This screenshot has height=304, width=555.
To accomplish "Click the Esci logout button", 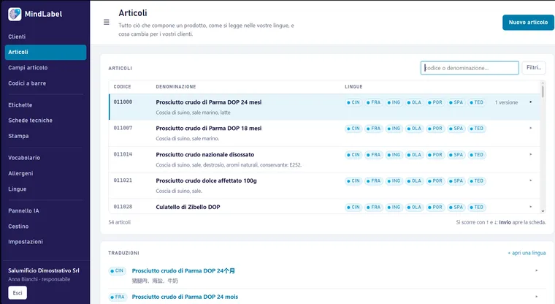I will [x=18, y=292].
